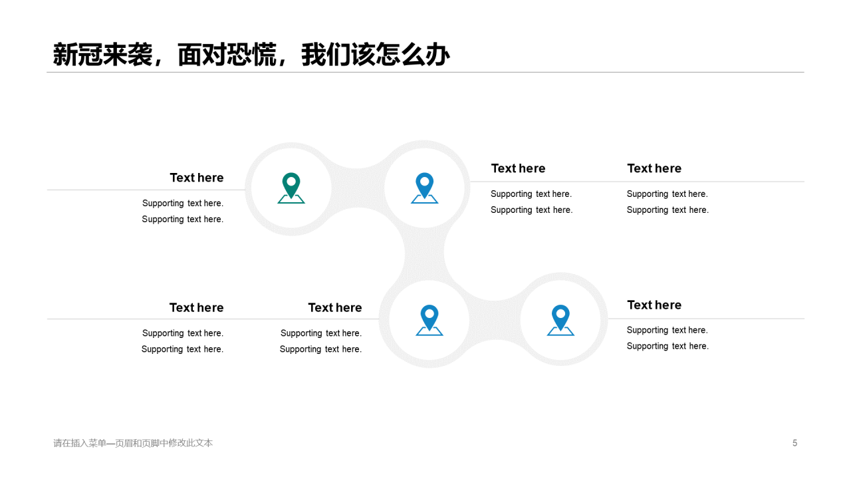Click the gray connector between the top circles

point(358,187)
